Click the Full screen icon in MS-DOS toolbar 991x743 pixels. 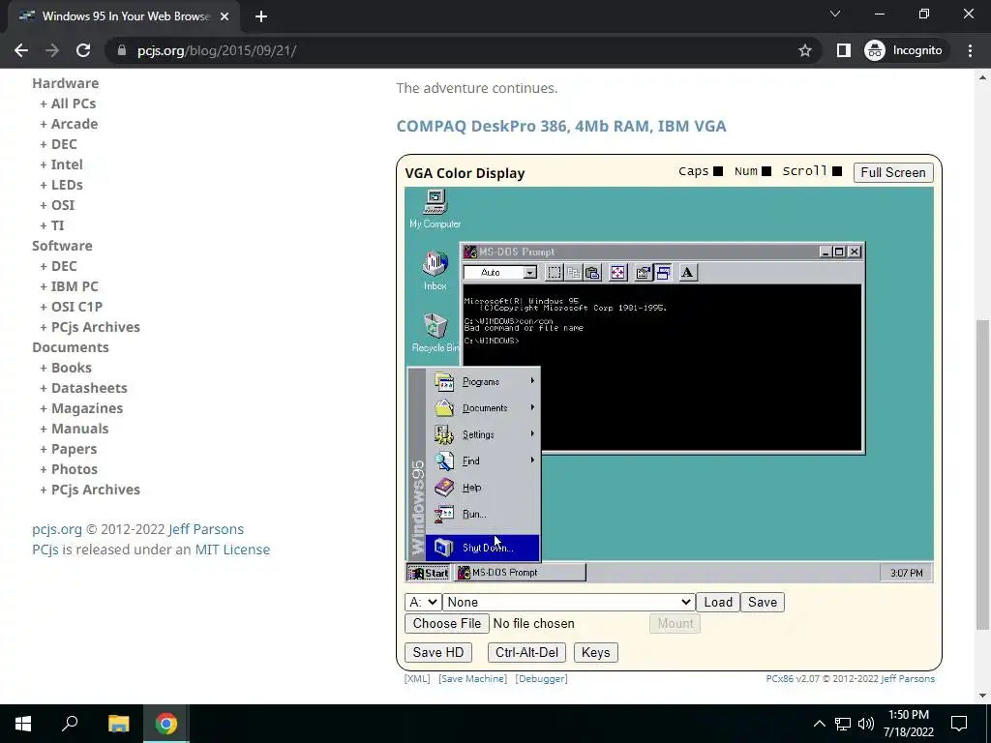point(617,272)
